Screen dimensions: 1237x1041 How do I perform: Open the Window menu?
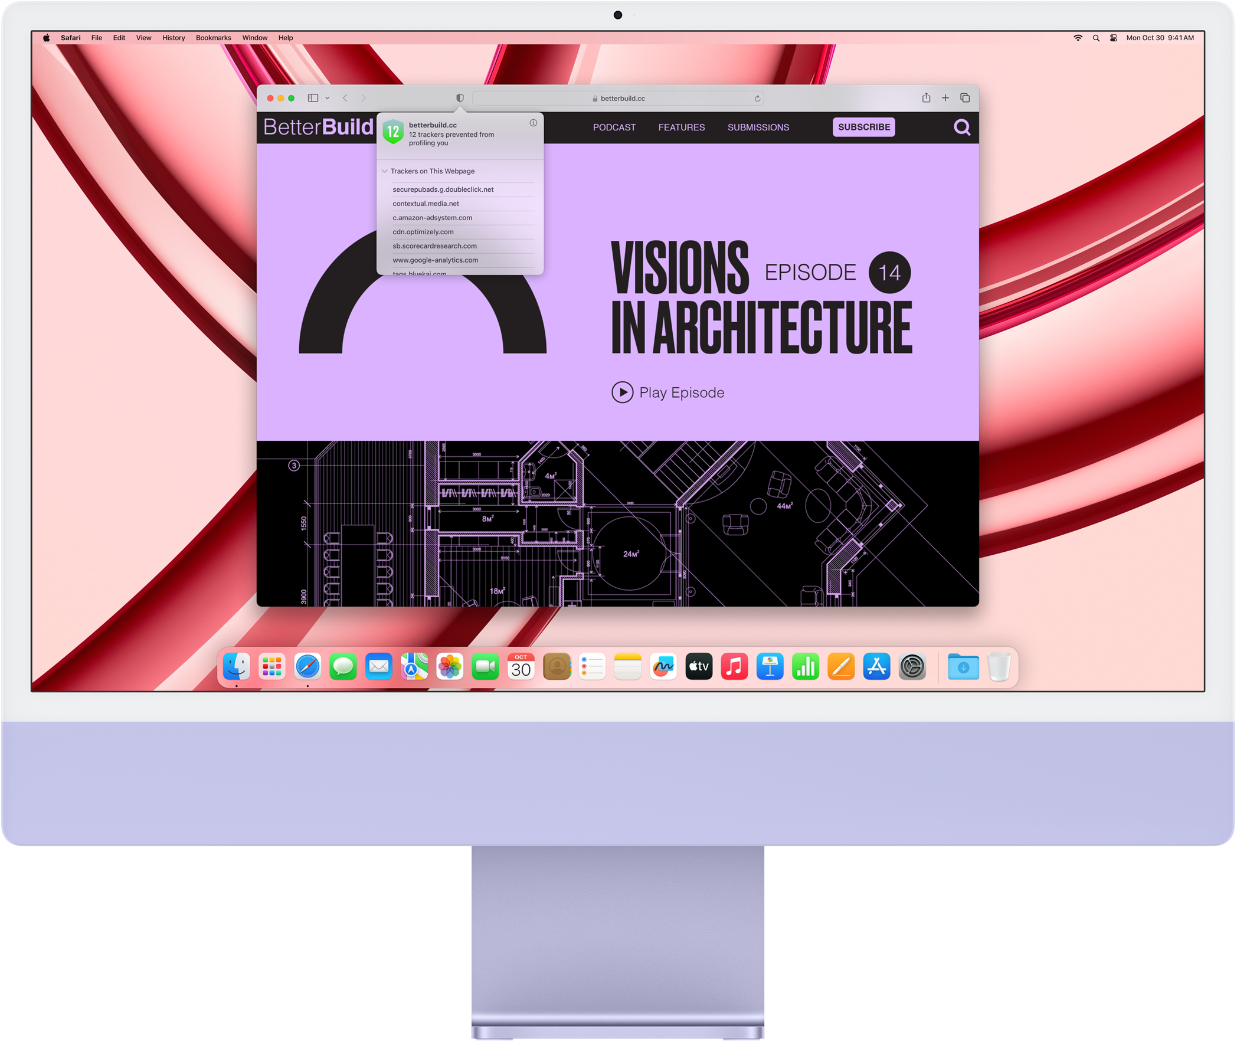pyautogui.click(x=255, y=38)
